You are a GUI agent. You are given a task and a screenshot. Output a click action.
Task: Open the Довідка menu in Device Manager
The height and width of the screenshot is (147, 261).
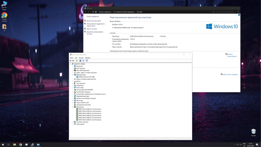pyautogui.click(x=88, y=58)
